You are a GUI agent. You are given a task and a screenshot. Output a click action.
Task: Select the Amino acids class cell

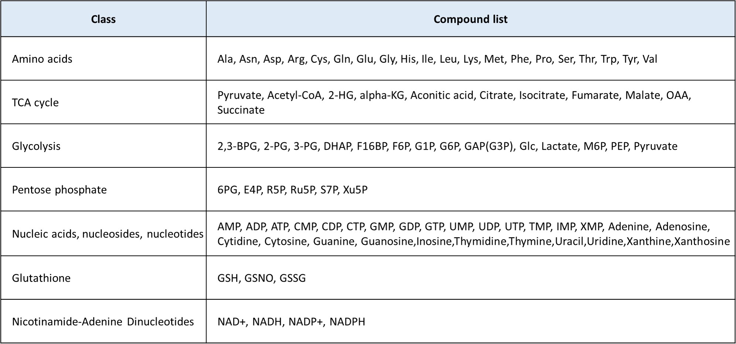tap(103, 59)
